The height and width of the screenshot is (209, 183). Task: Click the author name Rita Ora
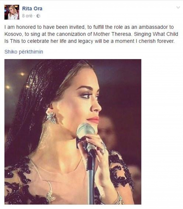32,9
